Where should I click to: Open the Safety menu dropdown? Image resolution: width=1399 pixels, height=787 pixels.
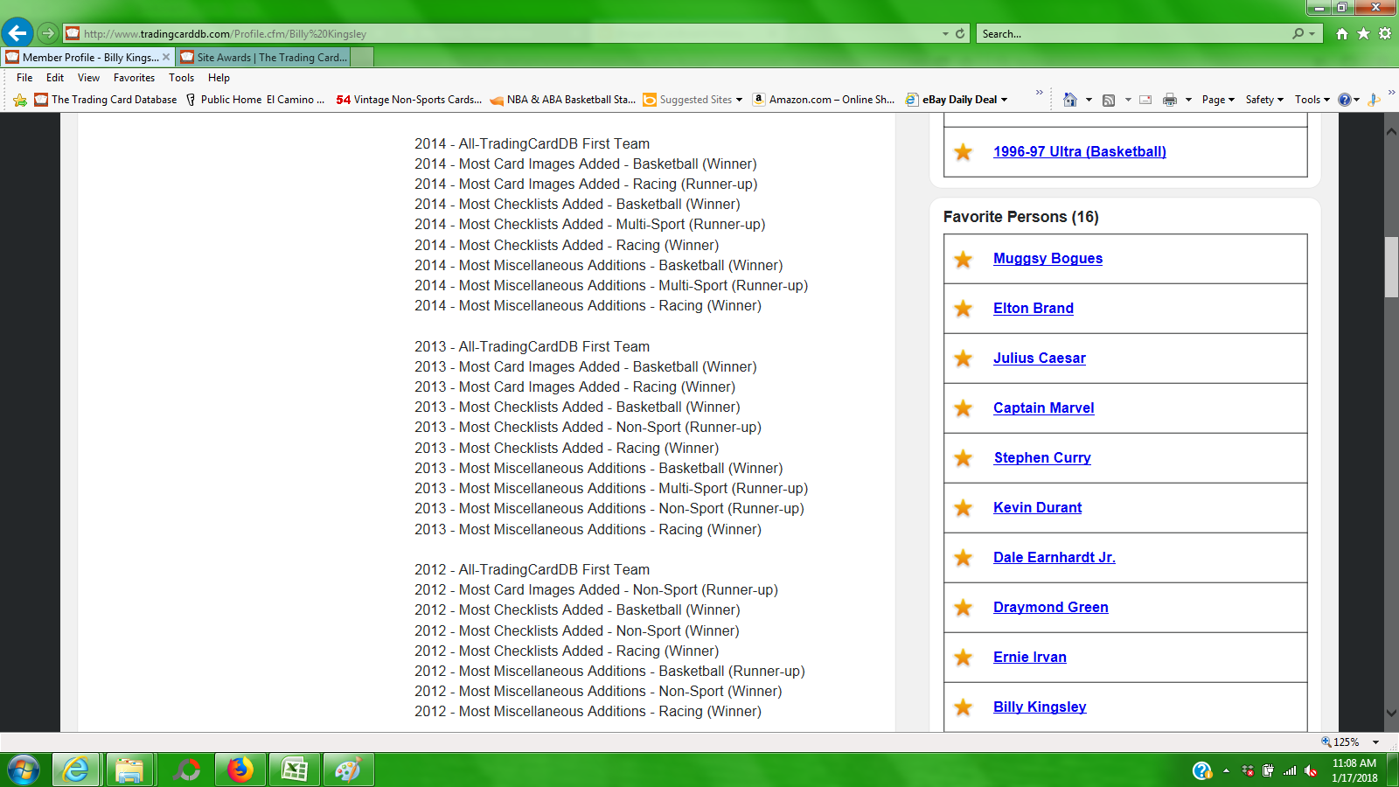1264,100
